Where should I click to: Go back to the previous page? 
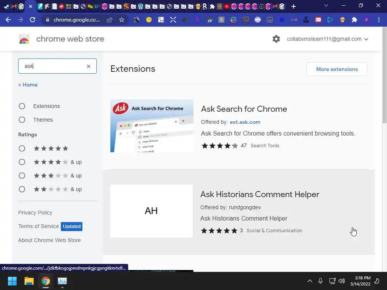click(x=8, y=20)
